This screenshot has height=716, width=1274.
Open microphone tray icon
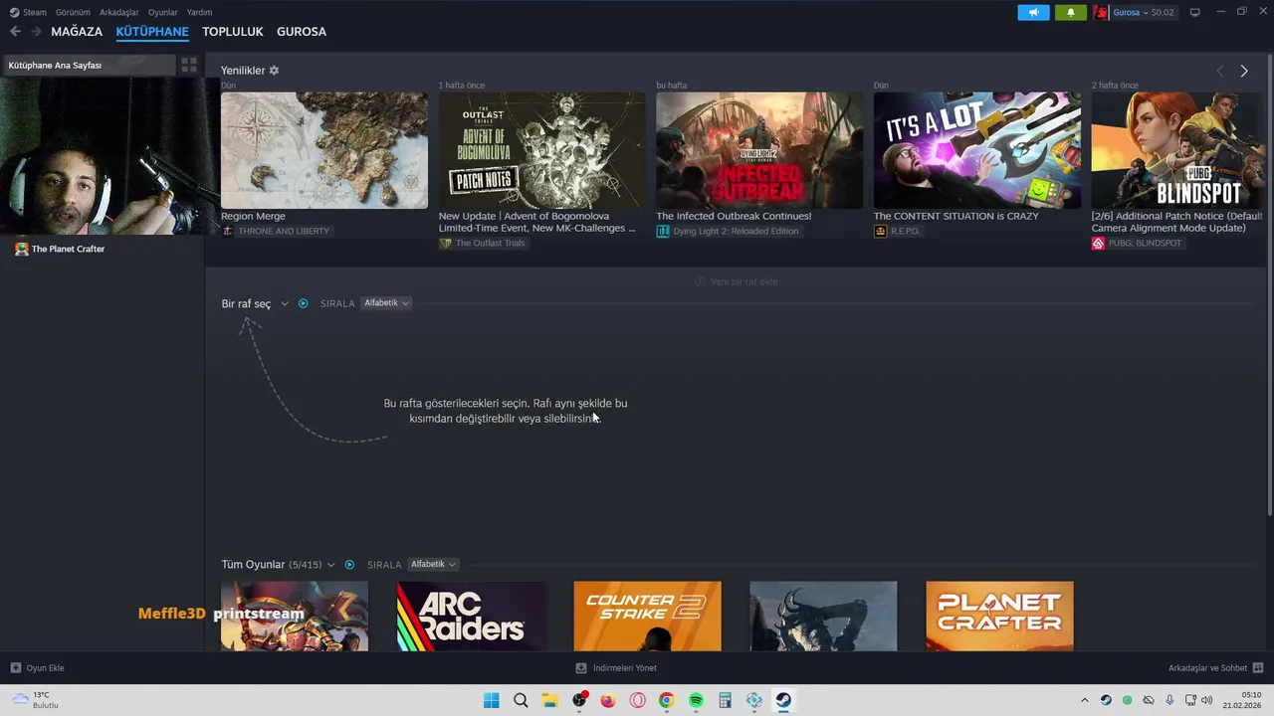(x=1169, y=700)
